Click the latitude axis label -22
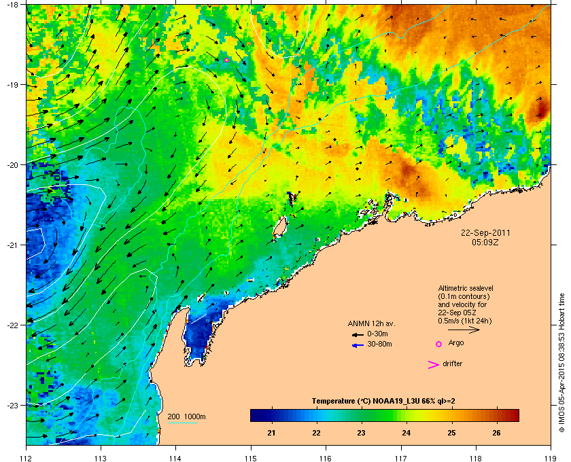The height and width of the screenshot is (462, 571). point(12,325)
